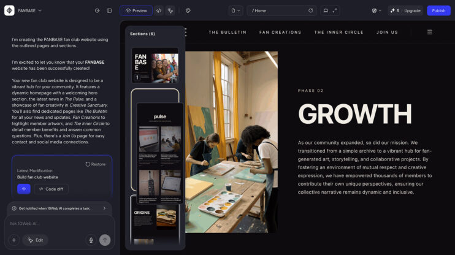
Task: Click the info icon in notification banner
Action: pos(14,208)
